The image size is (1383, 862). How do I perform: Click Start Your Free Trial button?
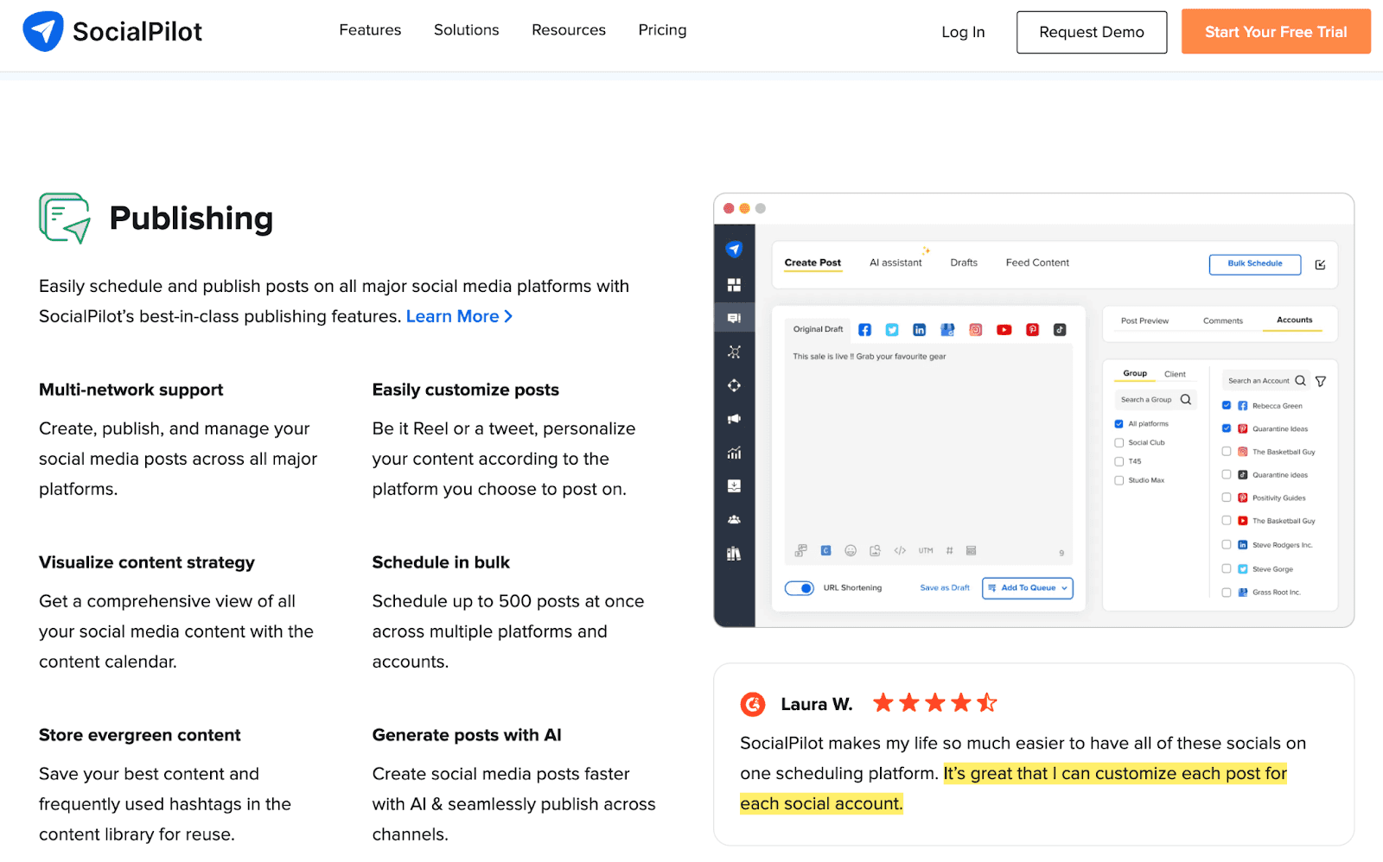[x=1276, y=32]
